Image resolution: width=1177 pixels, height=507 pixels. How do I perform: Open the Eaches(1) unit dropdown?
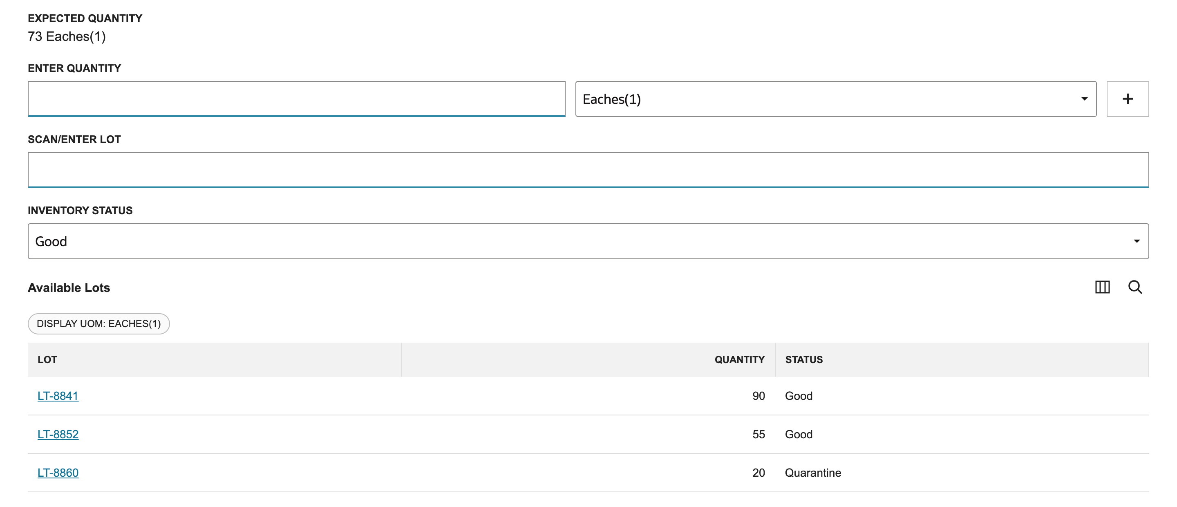835,99
